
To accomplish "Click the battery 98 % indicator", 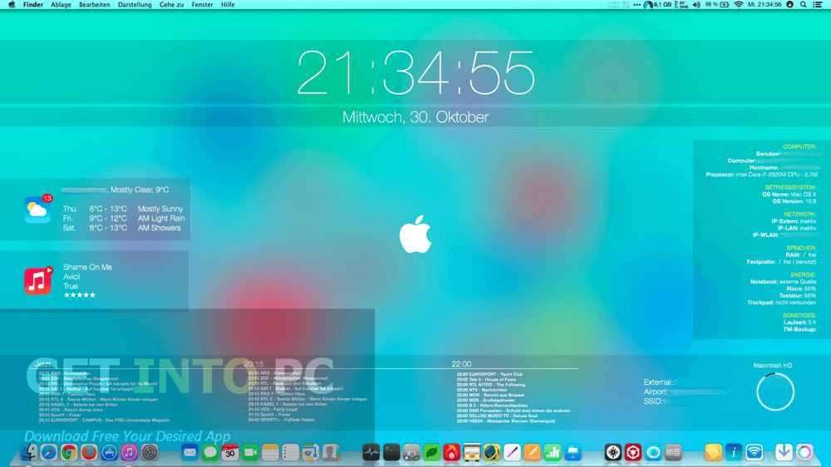I will coord(718,4).
